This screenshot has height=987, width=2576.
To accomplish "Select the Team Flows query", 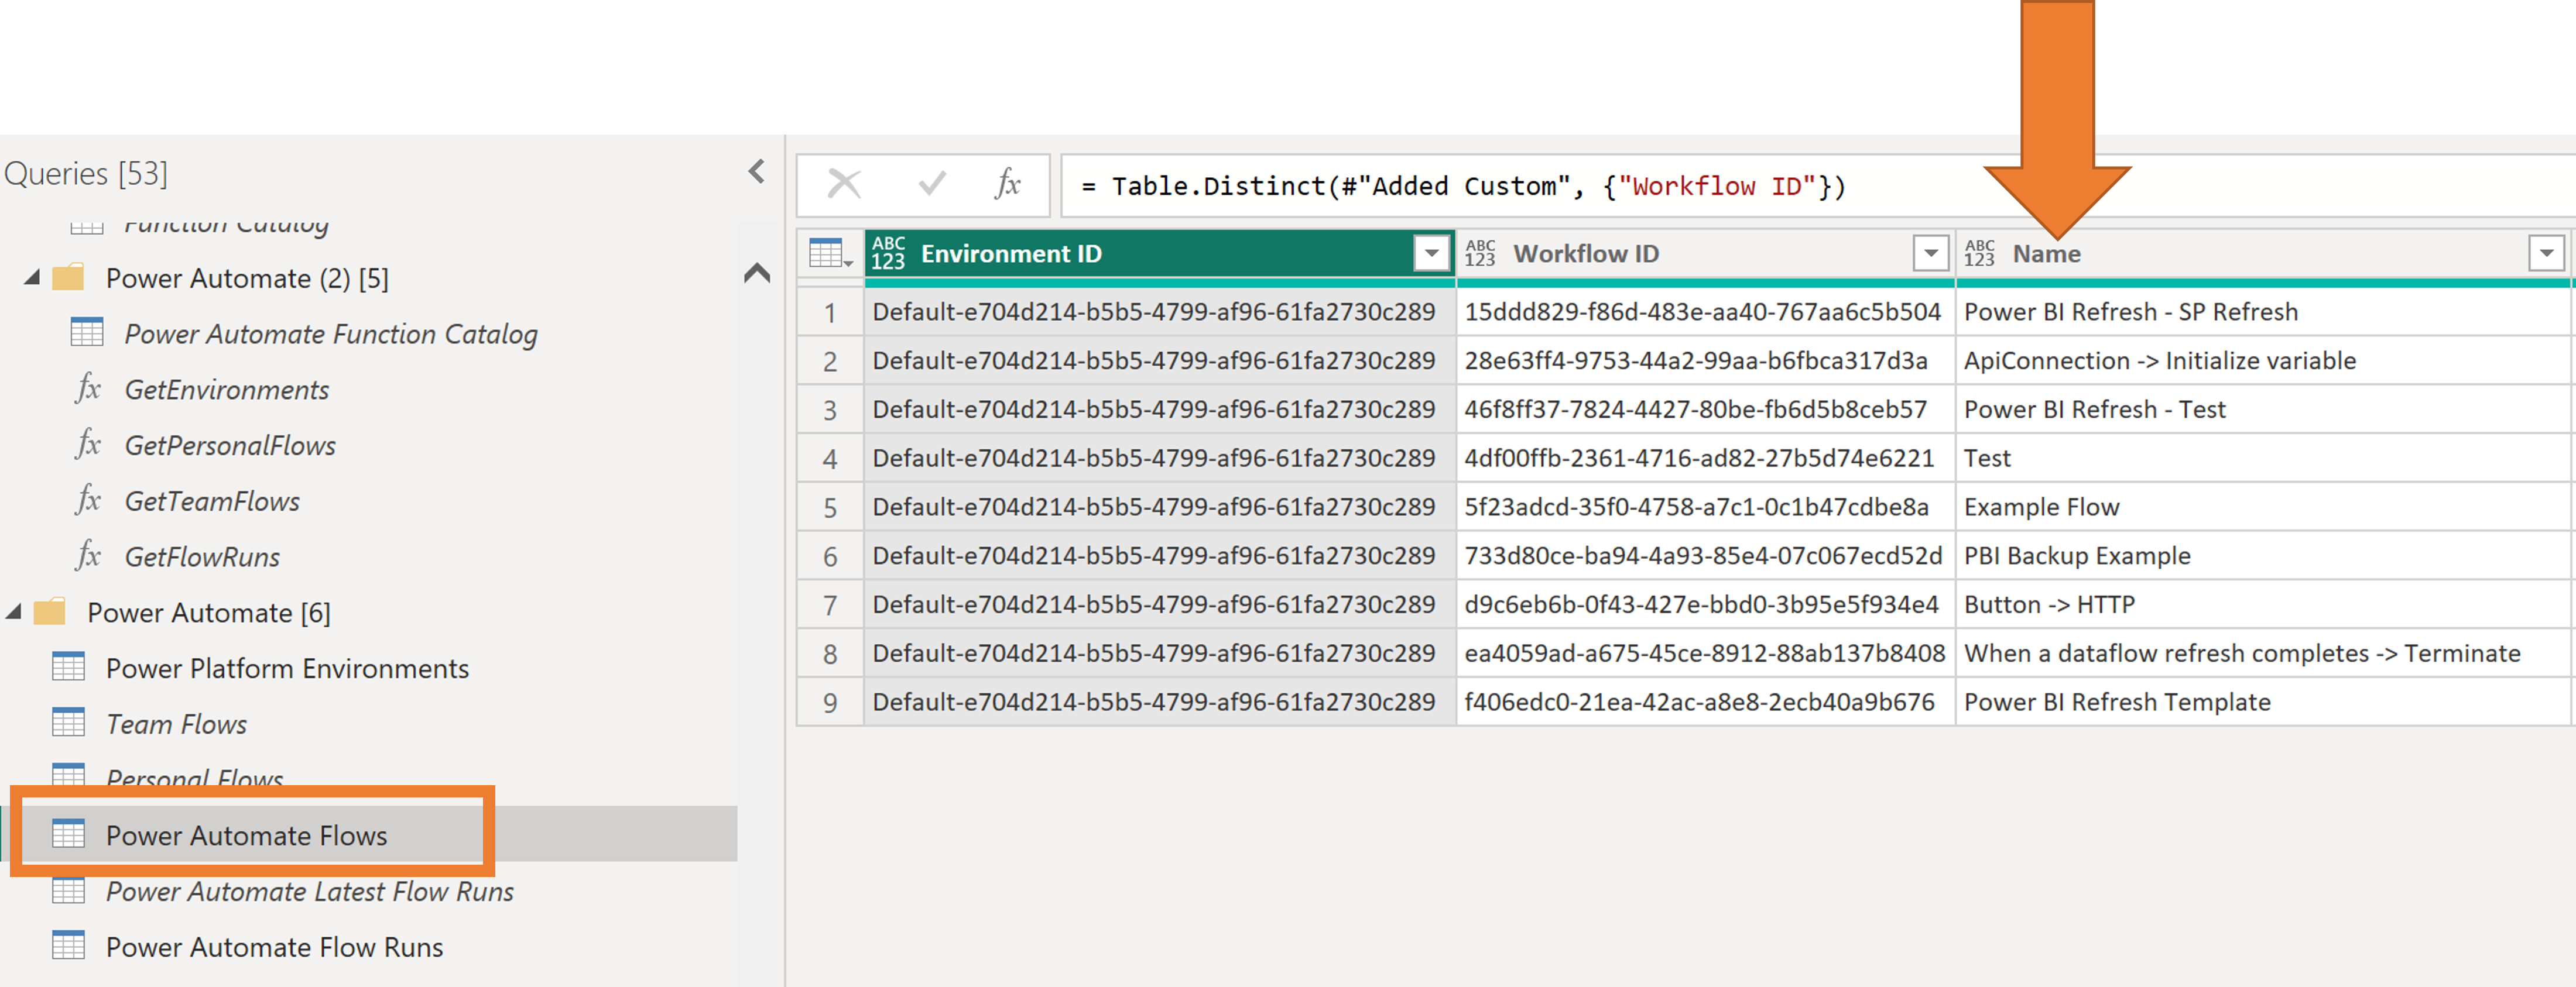I will (x=176, y=724).
